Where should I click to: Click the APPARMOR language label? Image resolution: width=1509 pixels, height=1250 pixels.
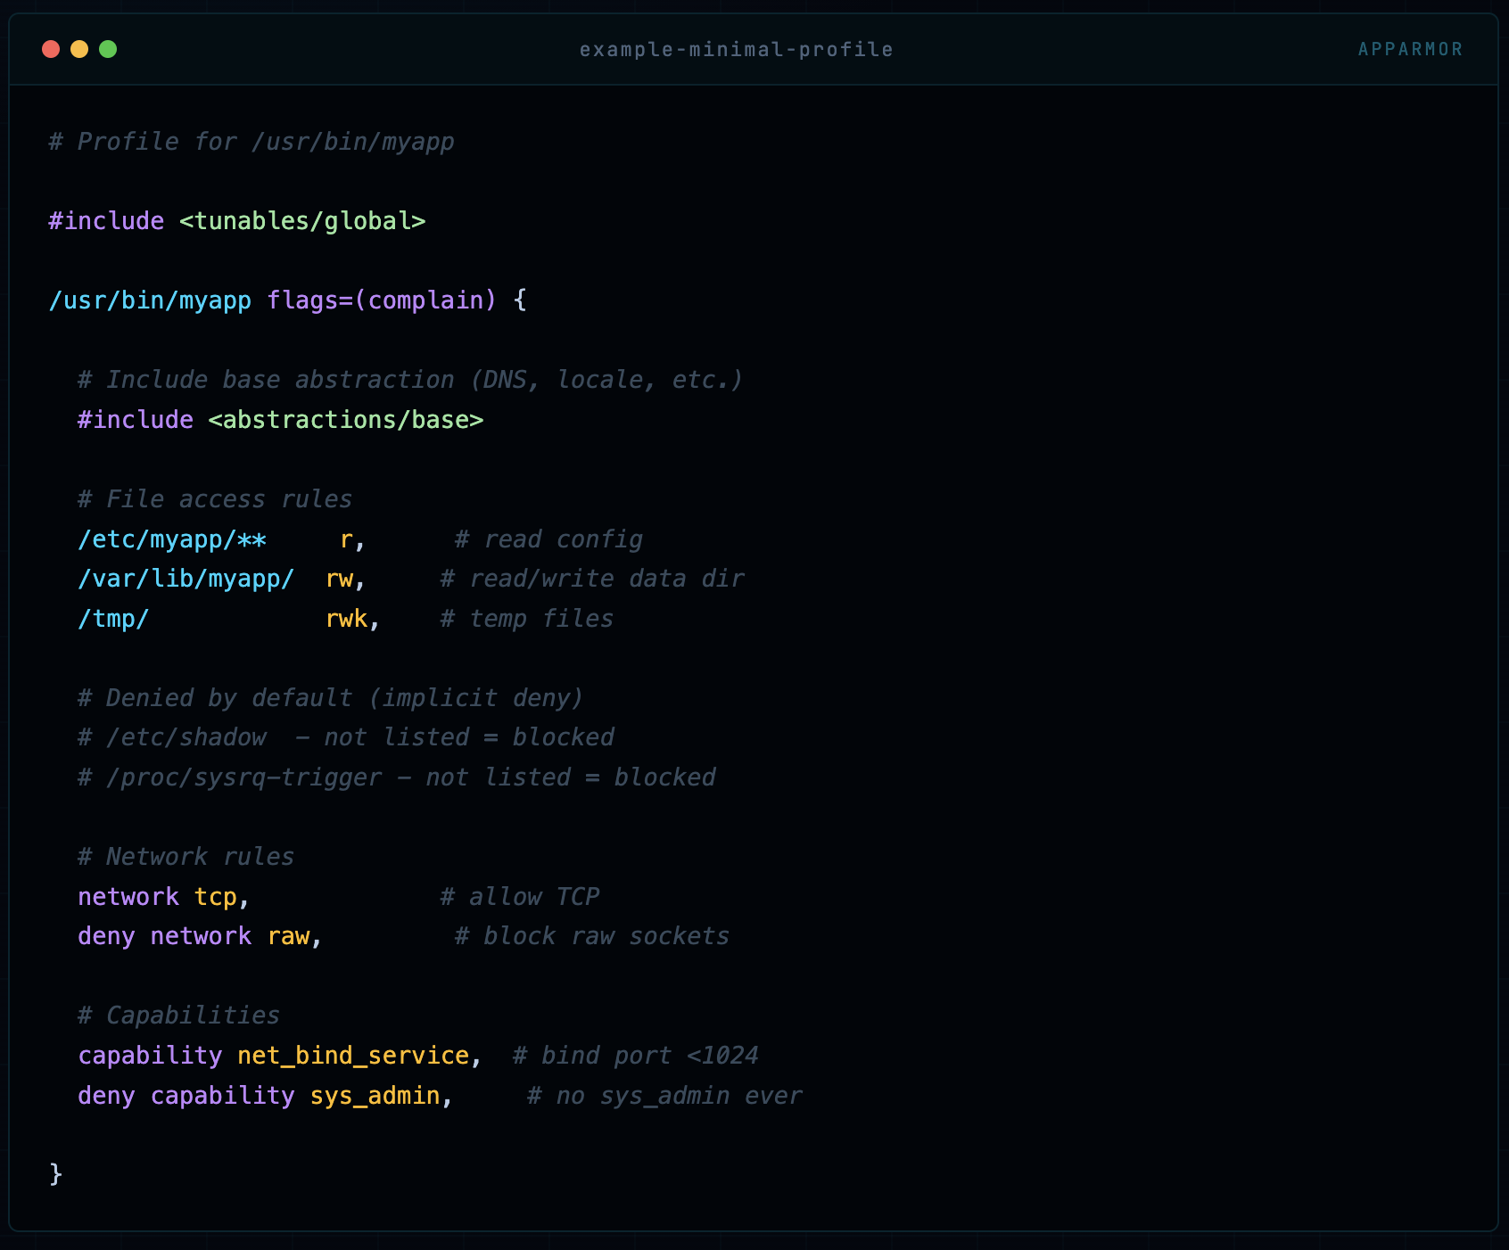(x=1410, y=50)
